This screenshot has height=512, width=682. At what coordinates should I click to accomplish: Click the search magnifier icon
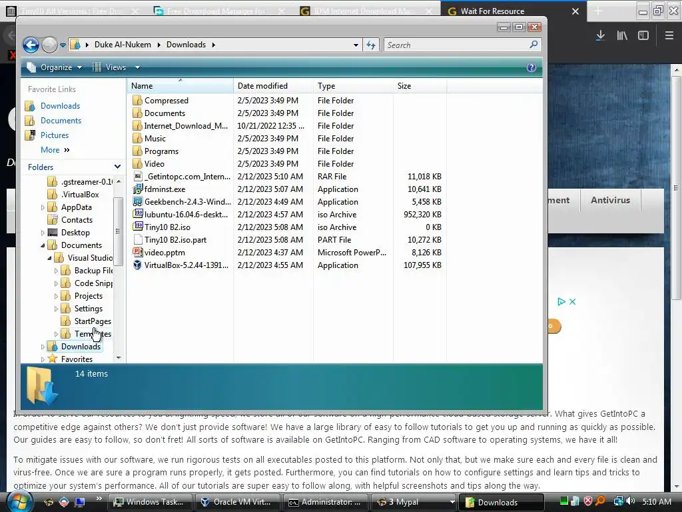point(533,45)
